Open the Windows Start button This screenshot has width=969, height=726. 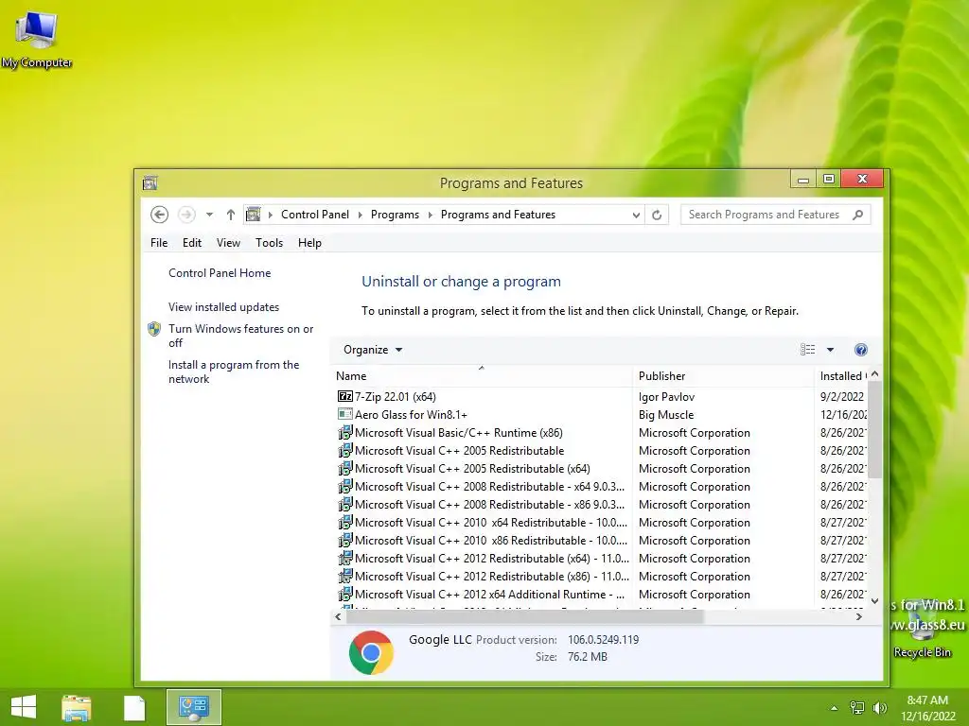click(x=24, y=707)
